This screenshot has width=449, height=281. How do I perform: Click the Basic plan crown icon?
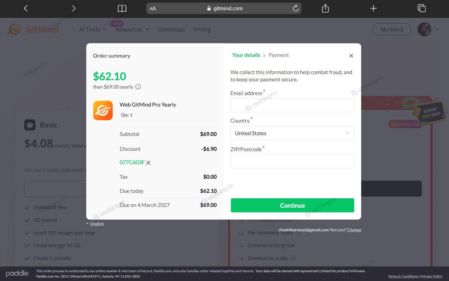point(30,125)
